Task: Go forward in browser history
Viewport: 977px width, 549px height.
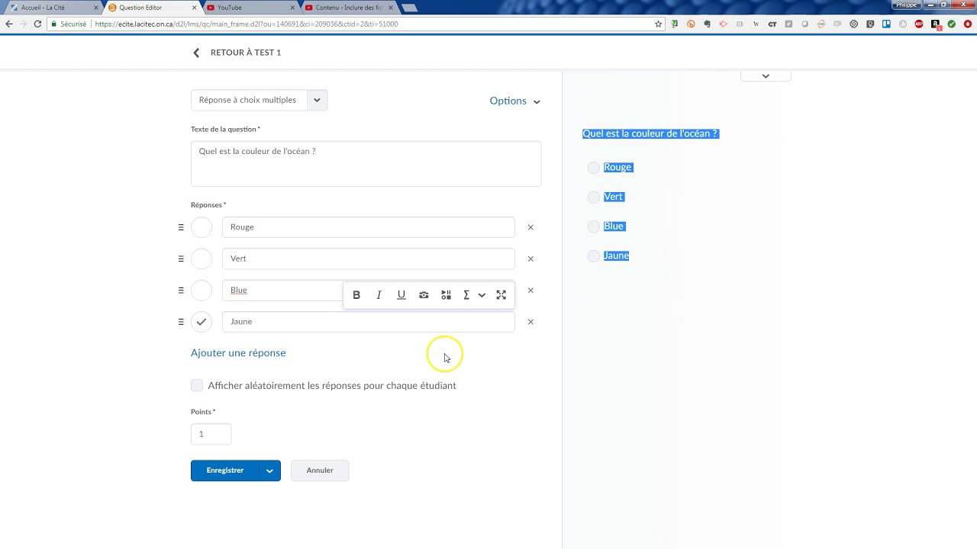Action: click(x=23, y=24)
